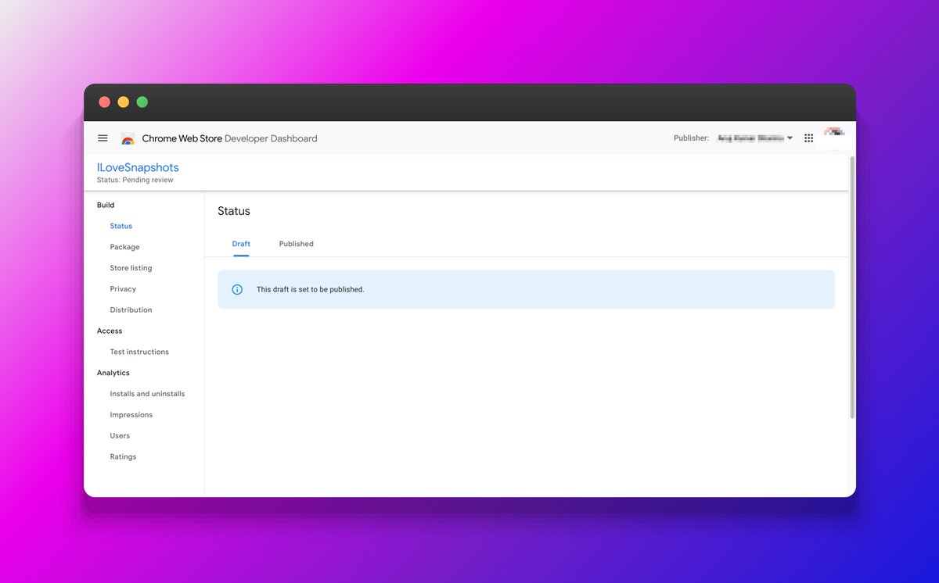Open the hamburger navigation menu
Image resolution: width=939 pixels, height=583 pixels.
pos(103,138)
